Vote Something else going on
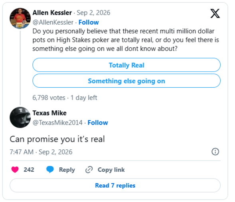 (126, 81)
